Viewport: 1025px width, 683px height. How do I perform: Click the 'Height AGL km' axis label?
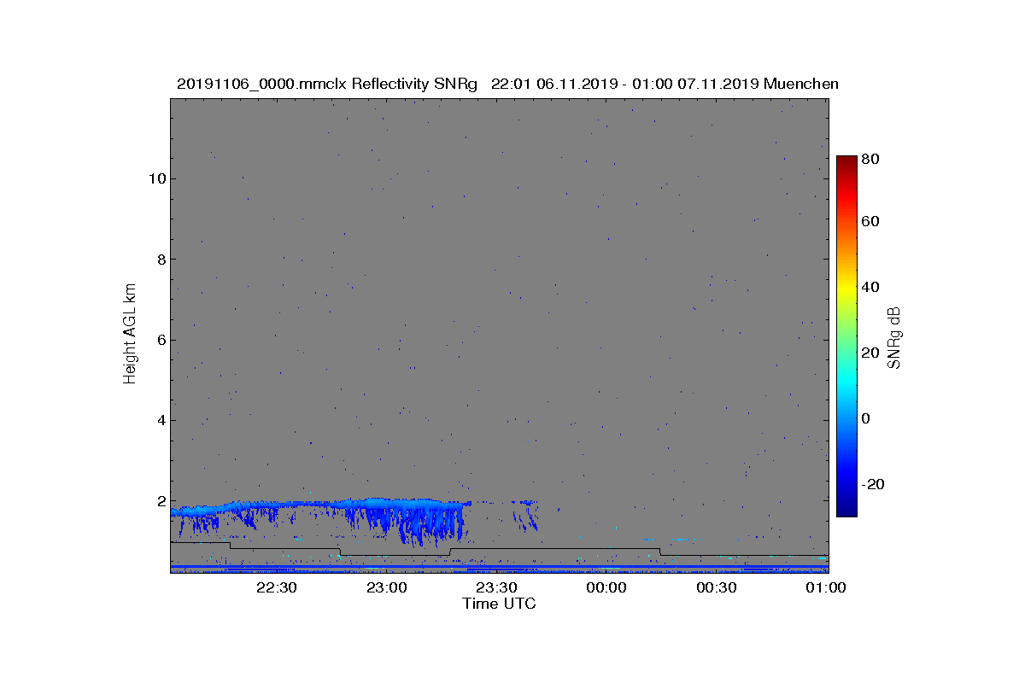coord(130,336)
